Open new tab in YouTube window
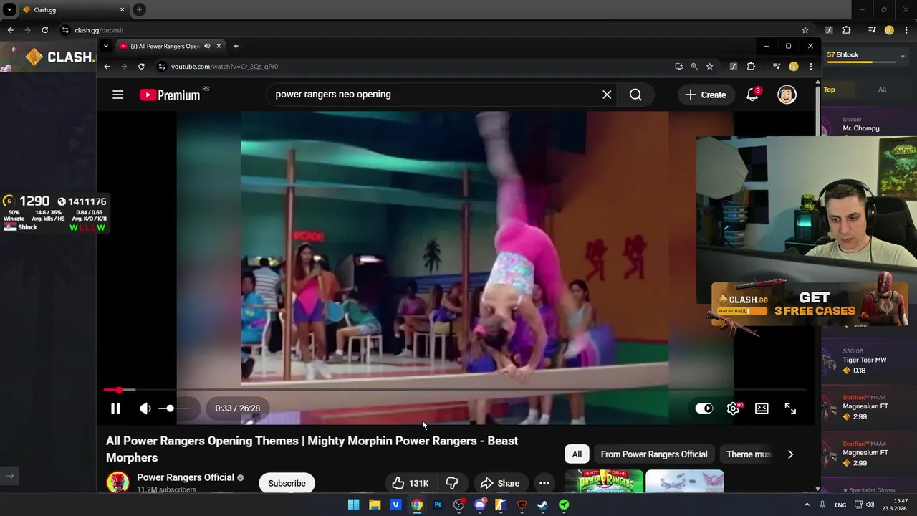The image size is (917, 516). pyautogui.click(x=236, y=46)
